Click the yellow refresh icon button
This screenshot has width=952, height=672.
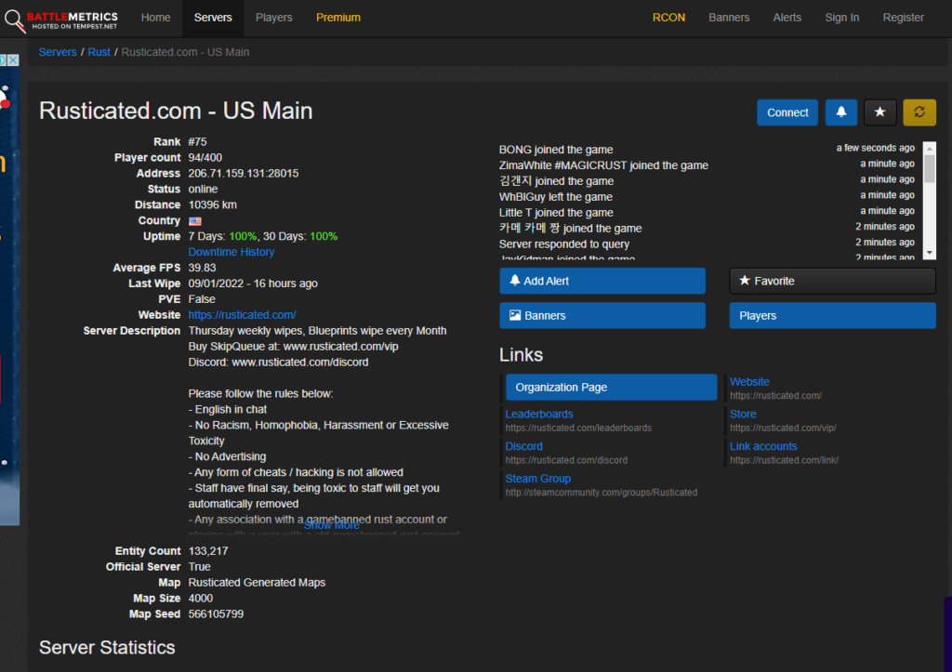click(x=919, y=112)
